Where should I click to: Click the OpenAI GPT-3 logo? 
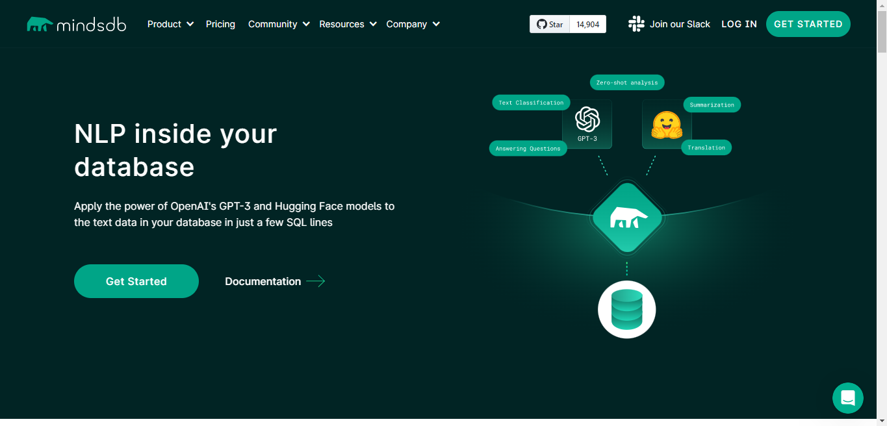[x=587, y=119]
